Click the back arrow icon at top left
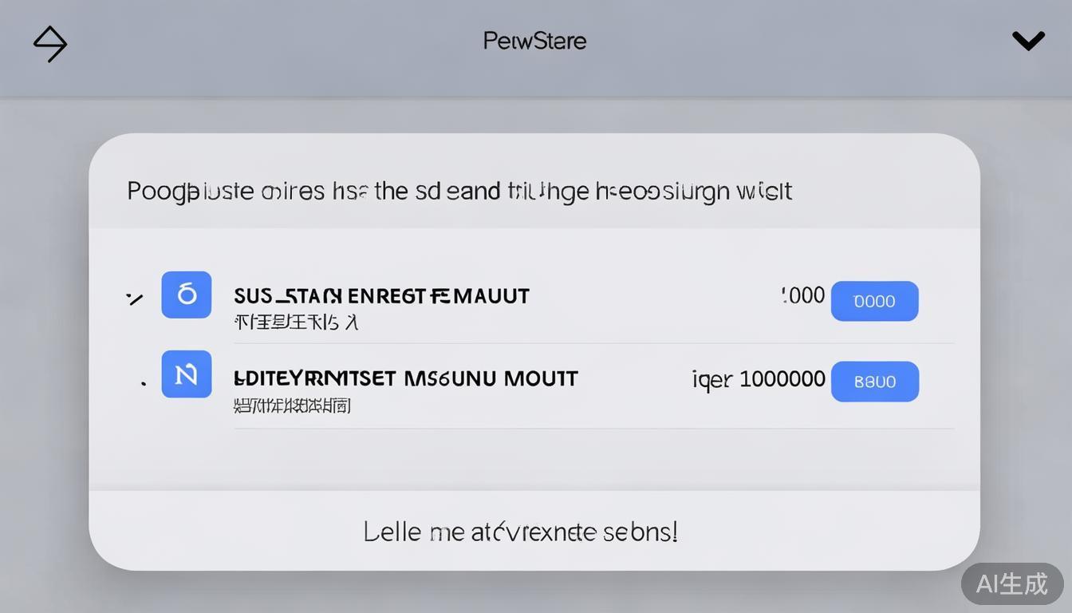 coord(50,43)
